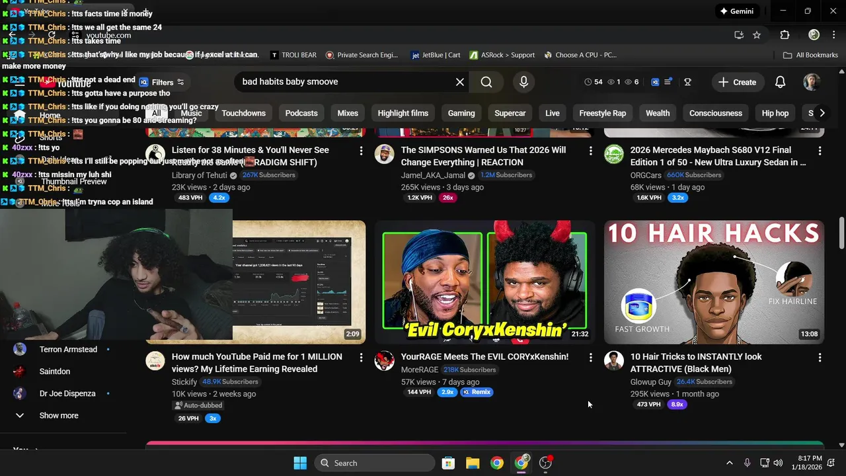Bookmark this page with the star icon
The width and height of the screenshot is (846, 476).
(757, 35)
